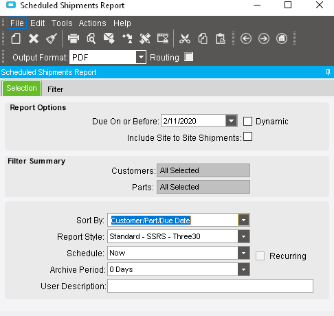Click the Delete X toolbar icon

click(x=34, y=38)
